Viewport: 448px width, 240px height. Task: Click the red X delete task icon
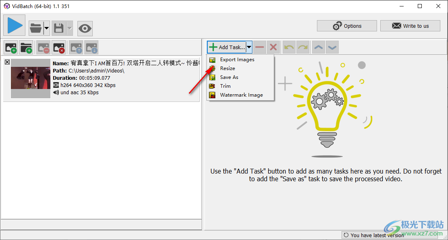pos(273,47)
